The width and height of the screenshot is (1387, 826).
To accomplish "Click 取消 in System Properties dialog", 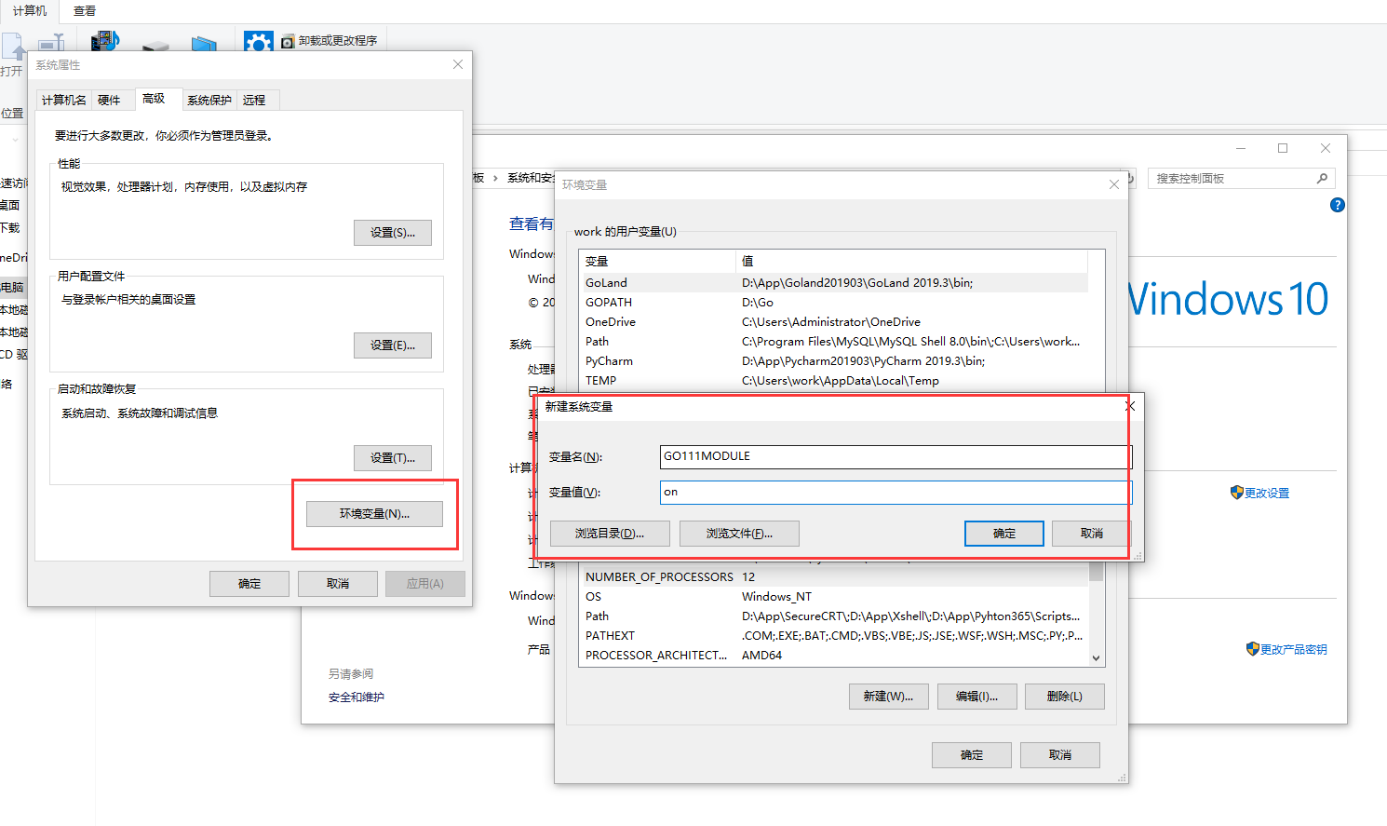I will coord(338,584).
